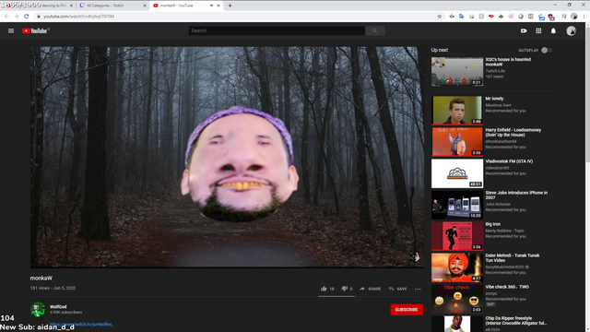Bookmark this page with the star icon

pos(439,17)
